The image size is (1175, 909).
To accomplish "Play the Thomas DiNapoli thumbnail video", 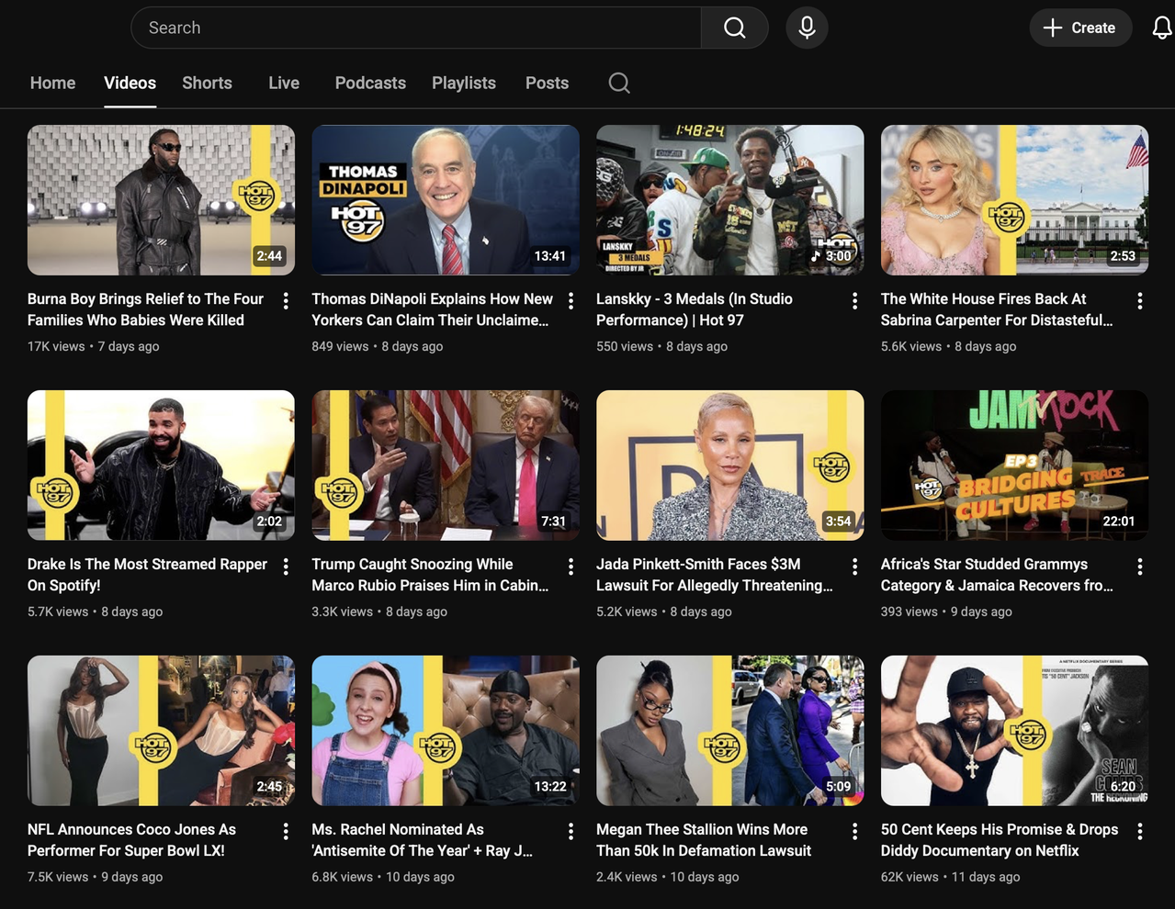I will pyautogui.click(x=446, y=200).
